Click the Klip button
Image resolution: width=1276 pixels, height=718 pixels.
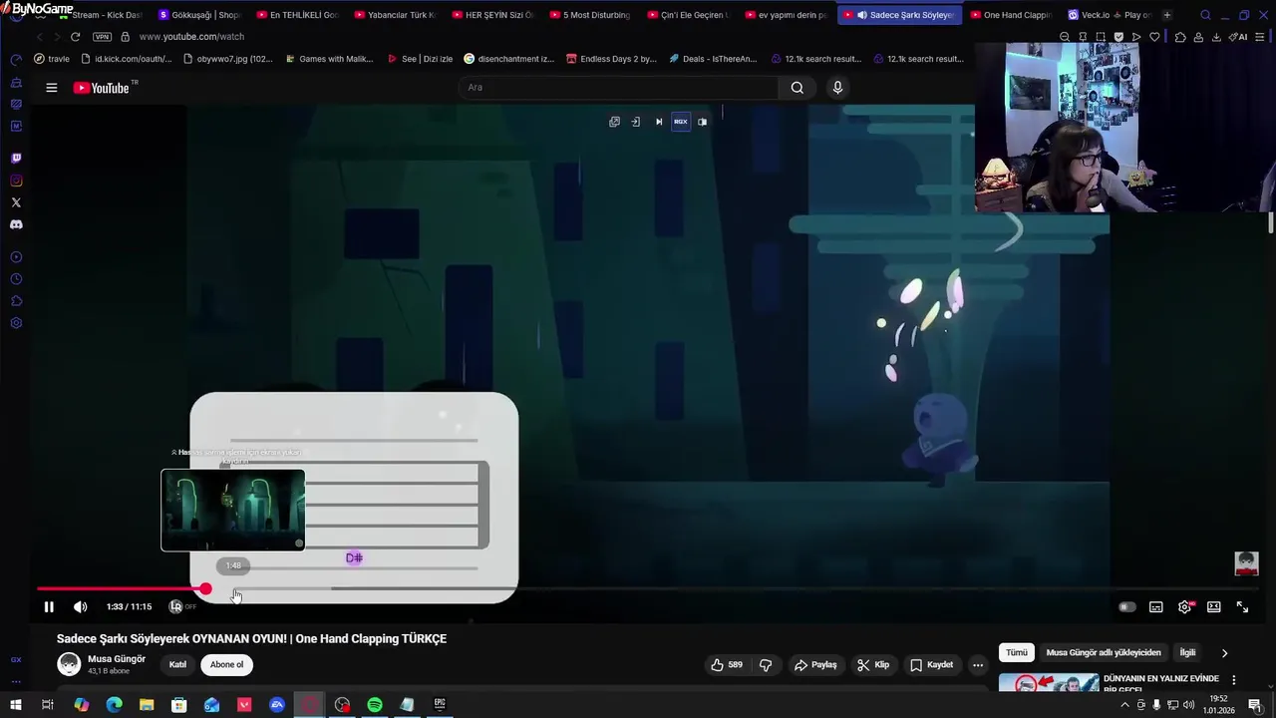(x=872, y=665)
